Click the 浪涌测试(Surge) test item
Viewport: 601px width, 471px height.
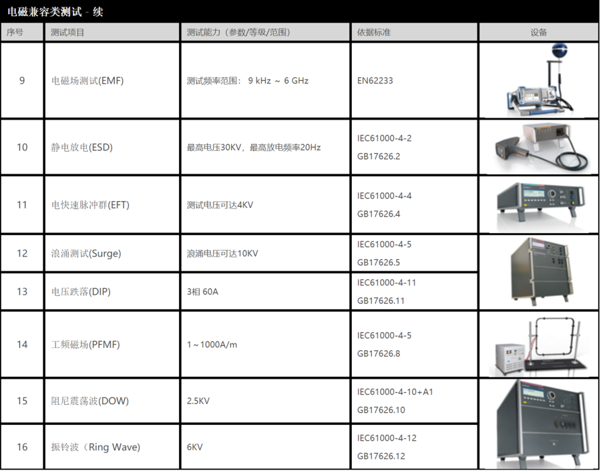86,254
